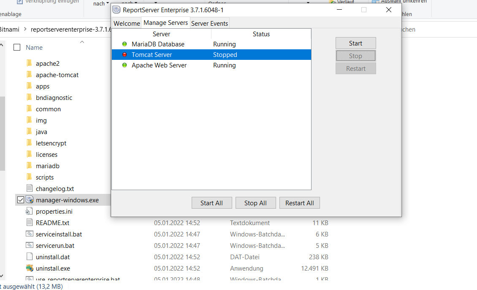Screen dimensions: 477x290
Task: Select the bndiagnostic folder icon
Action: point(29,97)
